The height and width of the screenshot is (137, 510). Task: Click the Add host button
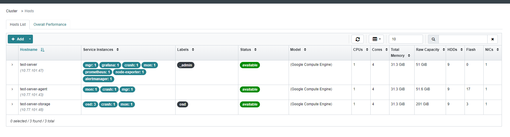18,39
